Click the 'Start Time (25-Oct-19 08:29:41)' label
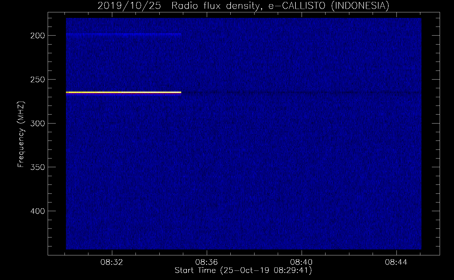The image size is (454, 280). (243, 270)
